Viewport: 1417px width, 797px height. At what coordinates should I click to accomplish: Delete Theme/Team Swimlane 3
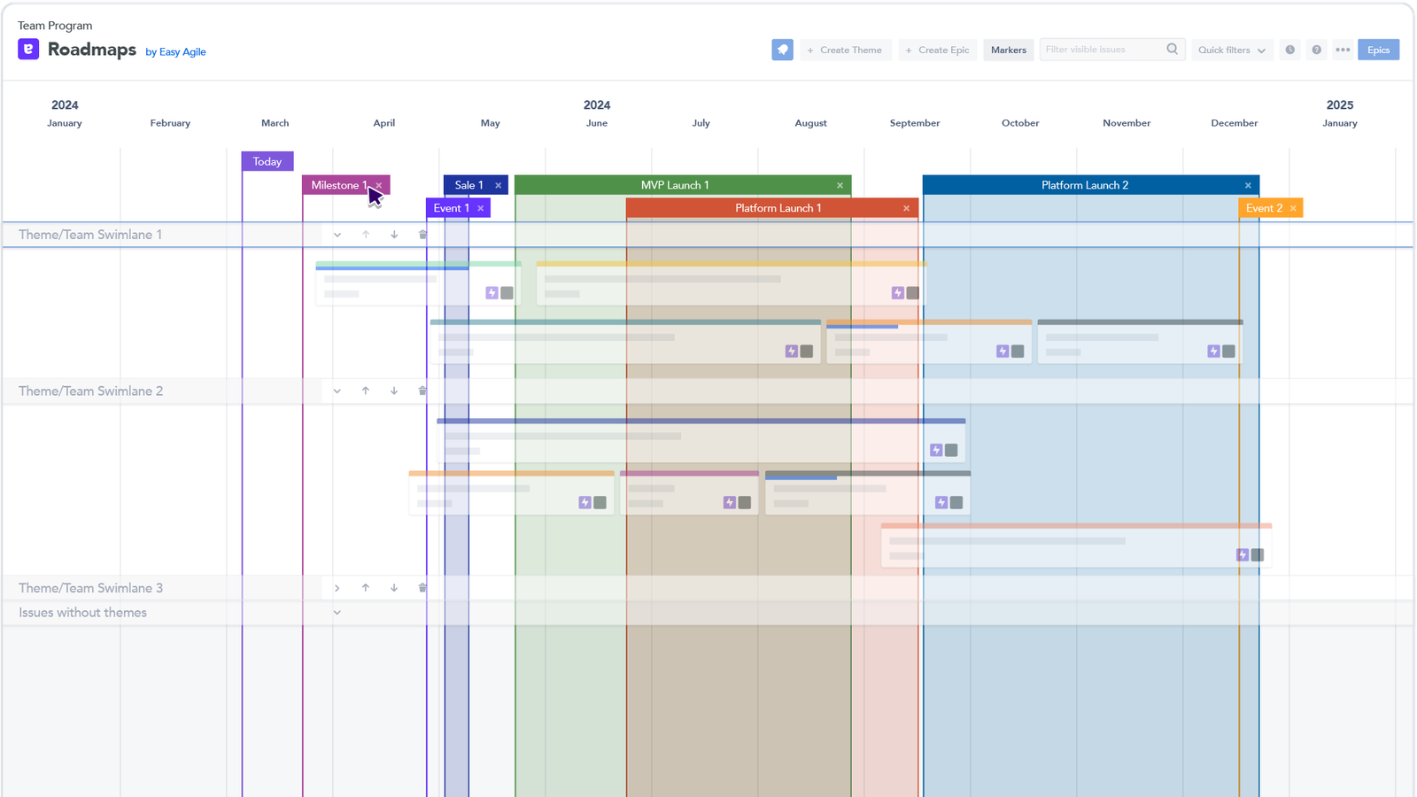click(422, 588)
